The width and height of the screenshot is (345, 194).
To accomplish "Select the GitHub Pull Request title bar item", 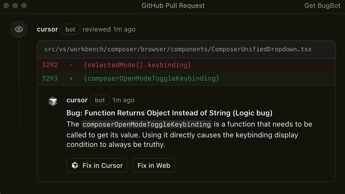I will click(x=173, y=5).
